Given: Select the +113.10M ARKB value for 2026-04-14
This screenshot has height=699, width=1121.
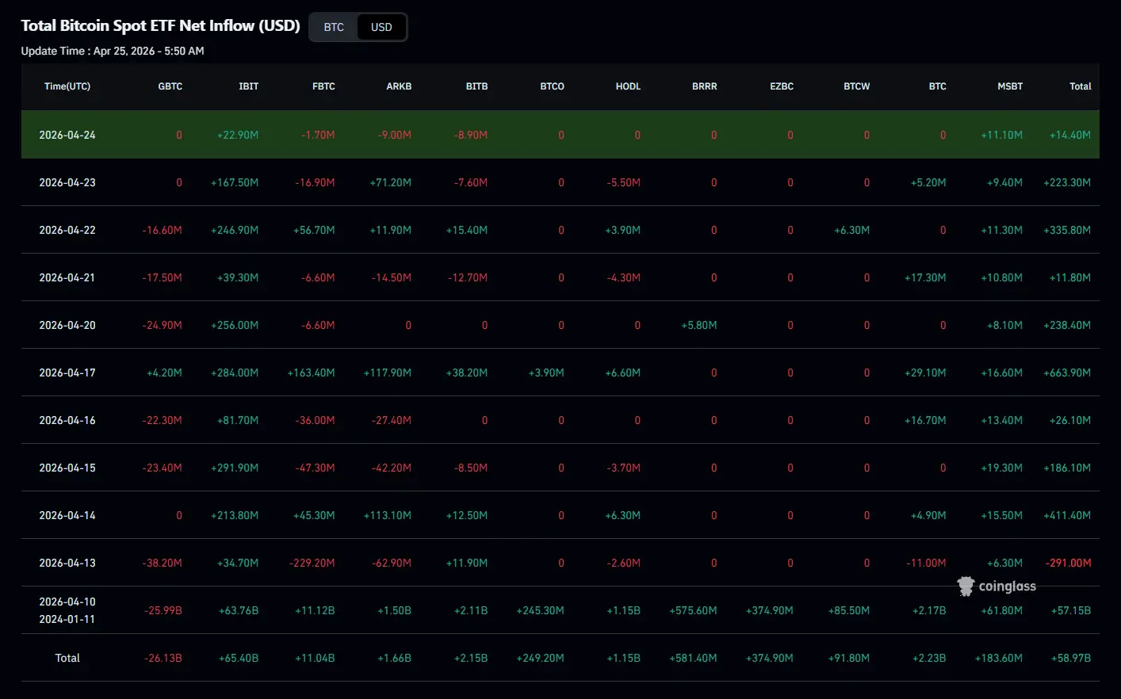Looking at the screenshot, I should 388,515.
